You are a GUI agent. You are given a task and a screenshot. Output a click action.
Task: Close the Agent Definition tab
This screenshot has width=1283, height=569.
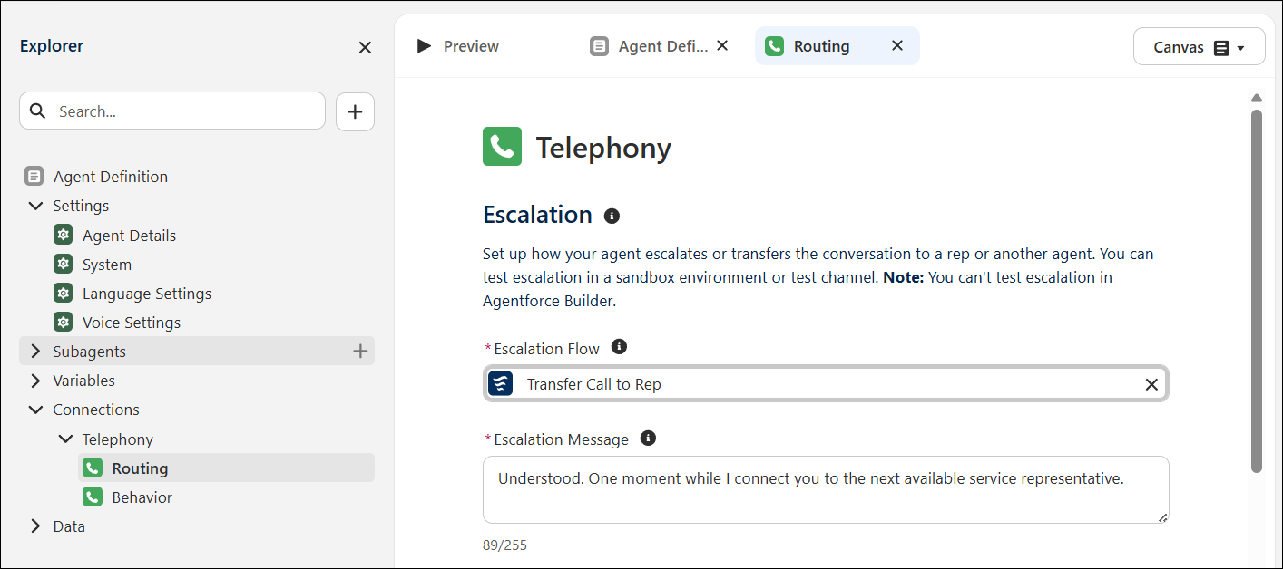point(722,45)
